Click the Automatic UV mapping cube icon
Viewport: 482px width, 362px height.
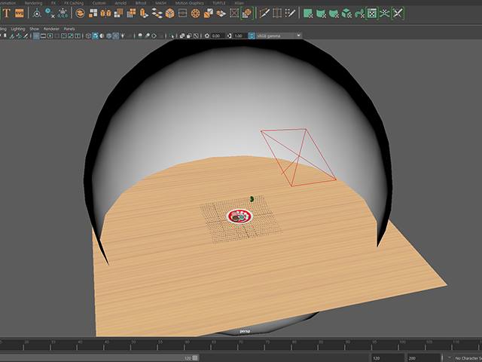pyautogui.click(x=346, y=14)
